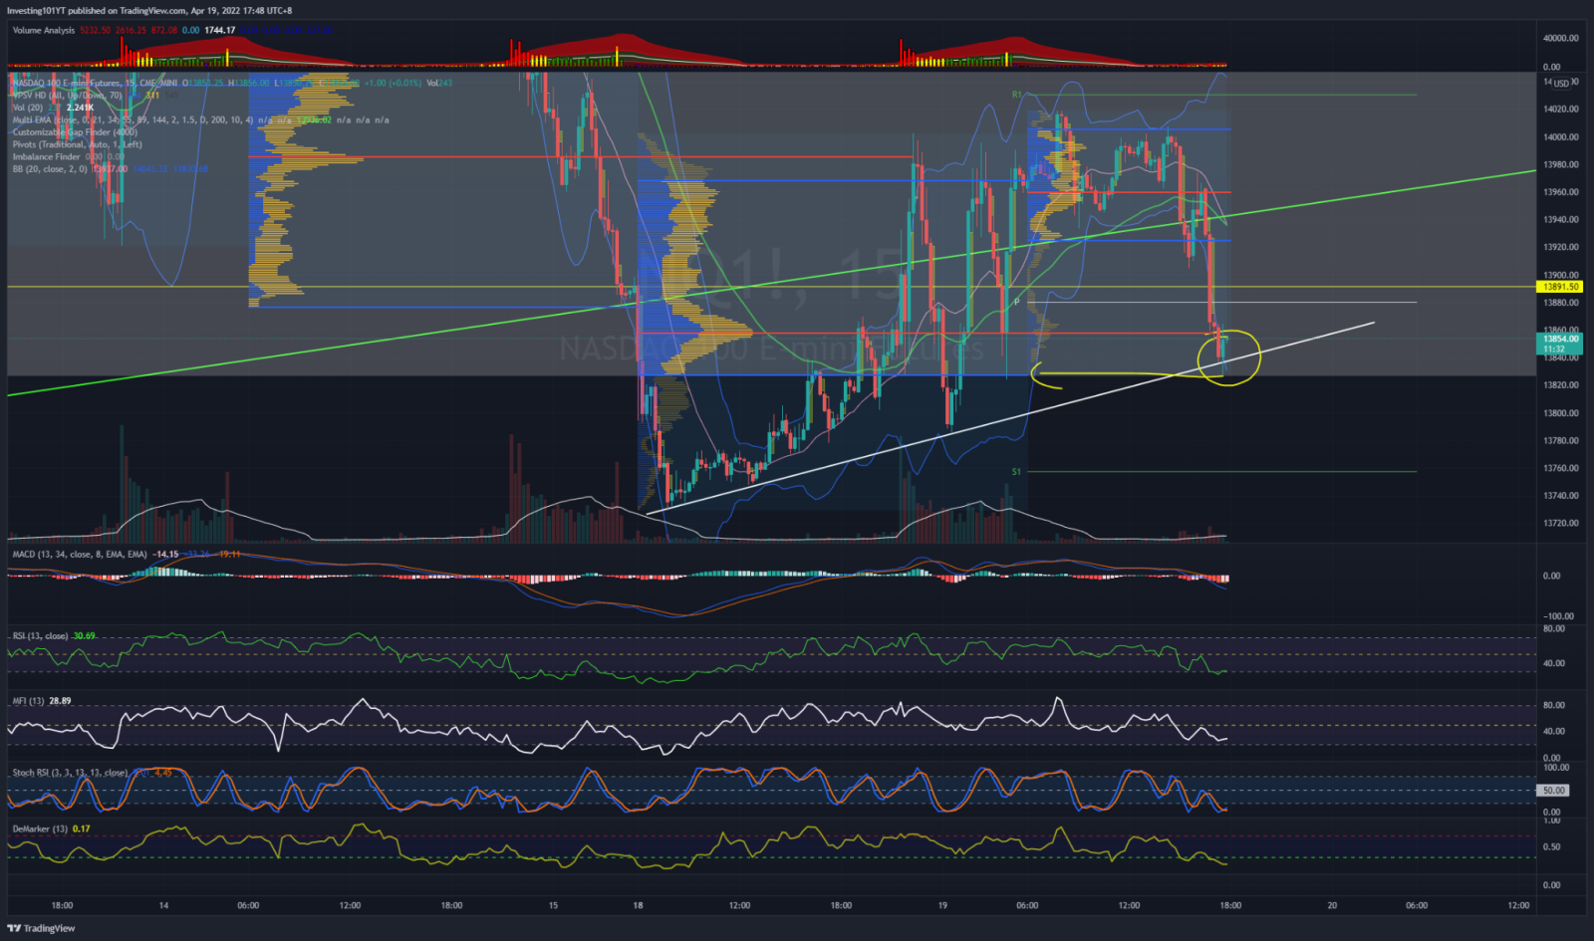Select the Imbalance Finder legend
The height and width of the screenshot is (941, 1594).
coord(47,156)
